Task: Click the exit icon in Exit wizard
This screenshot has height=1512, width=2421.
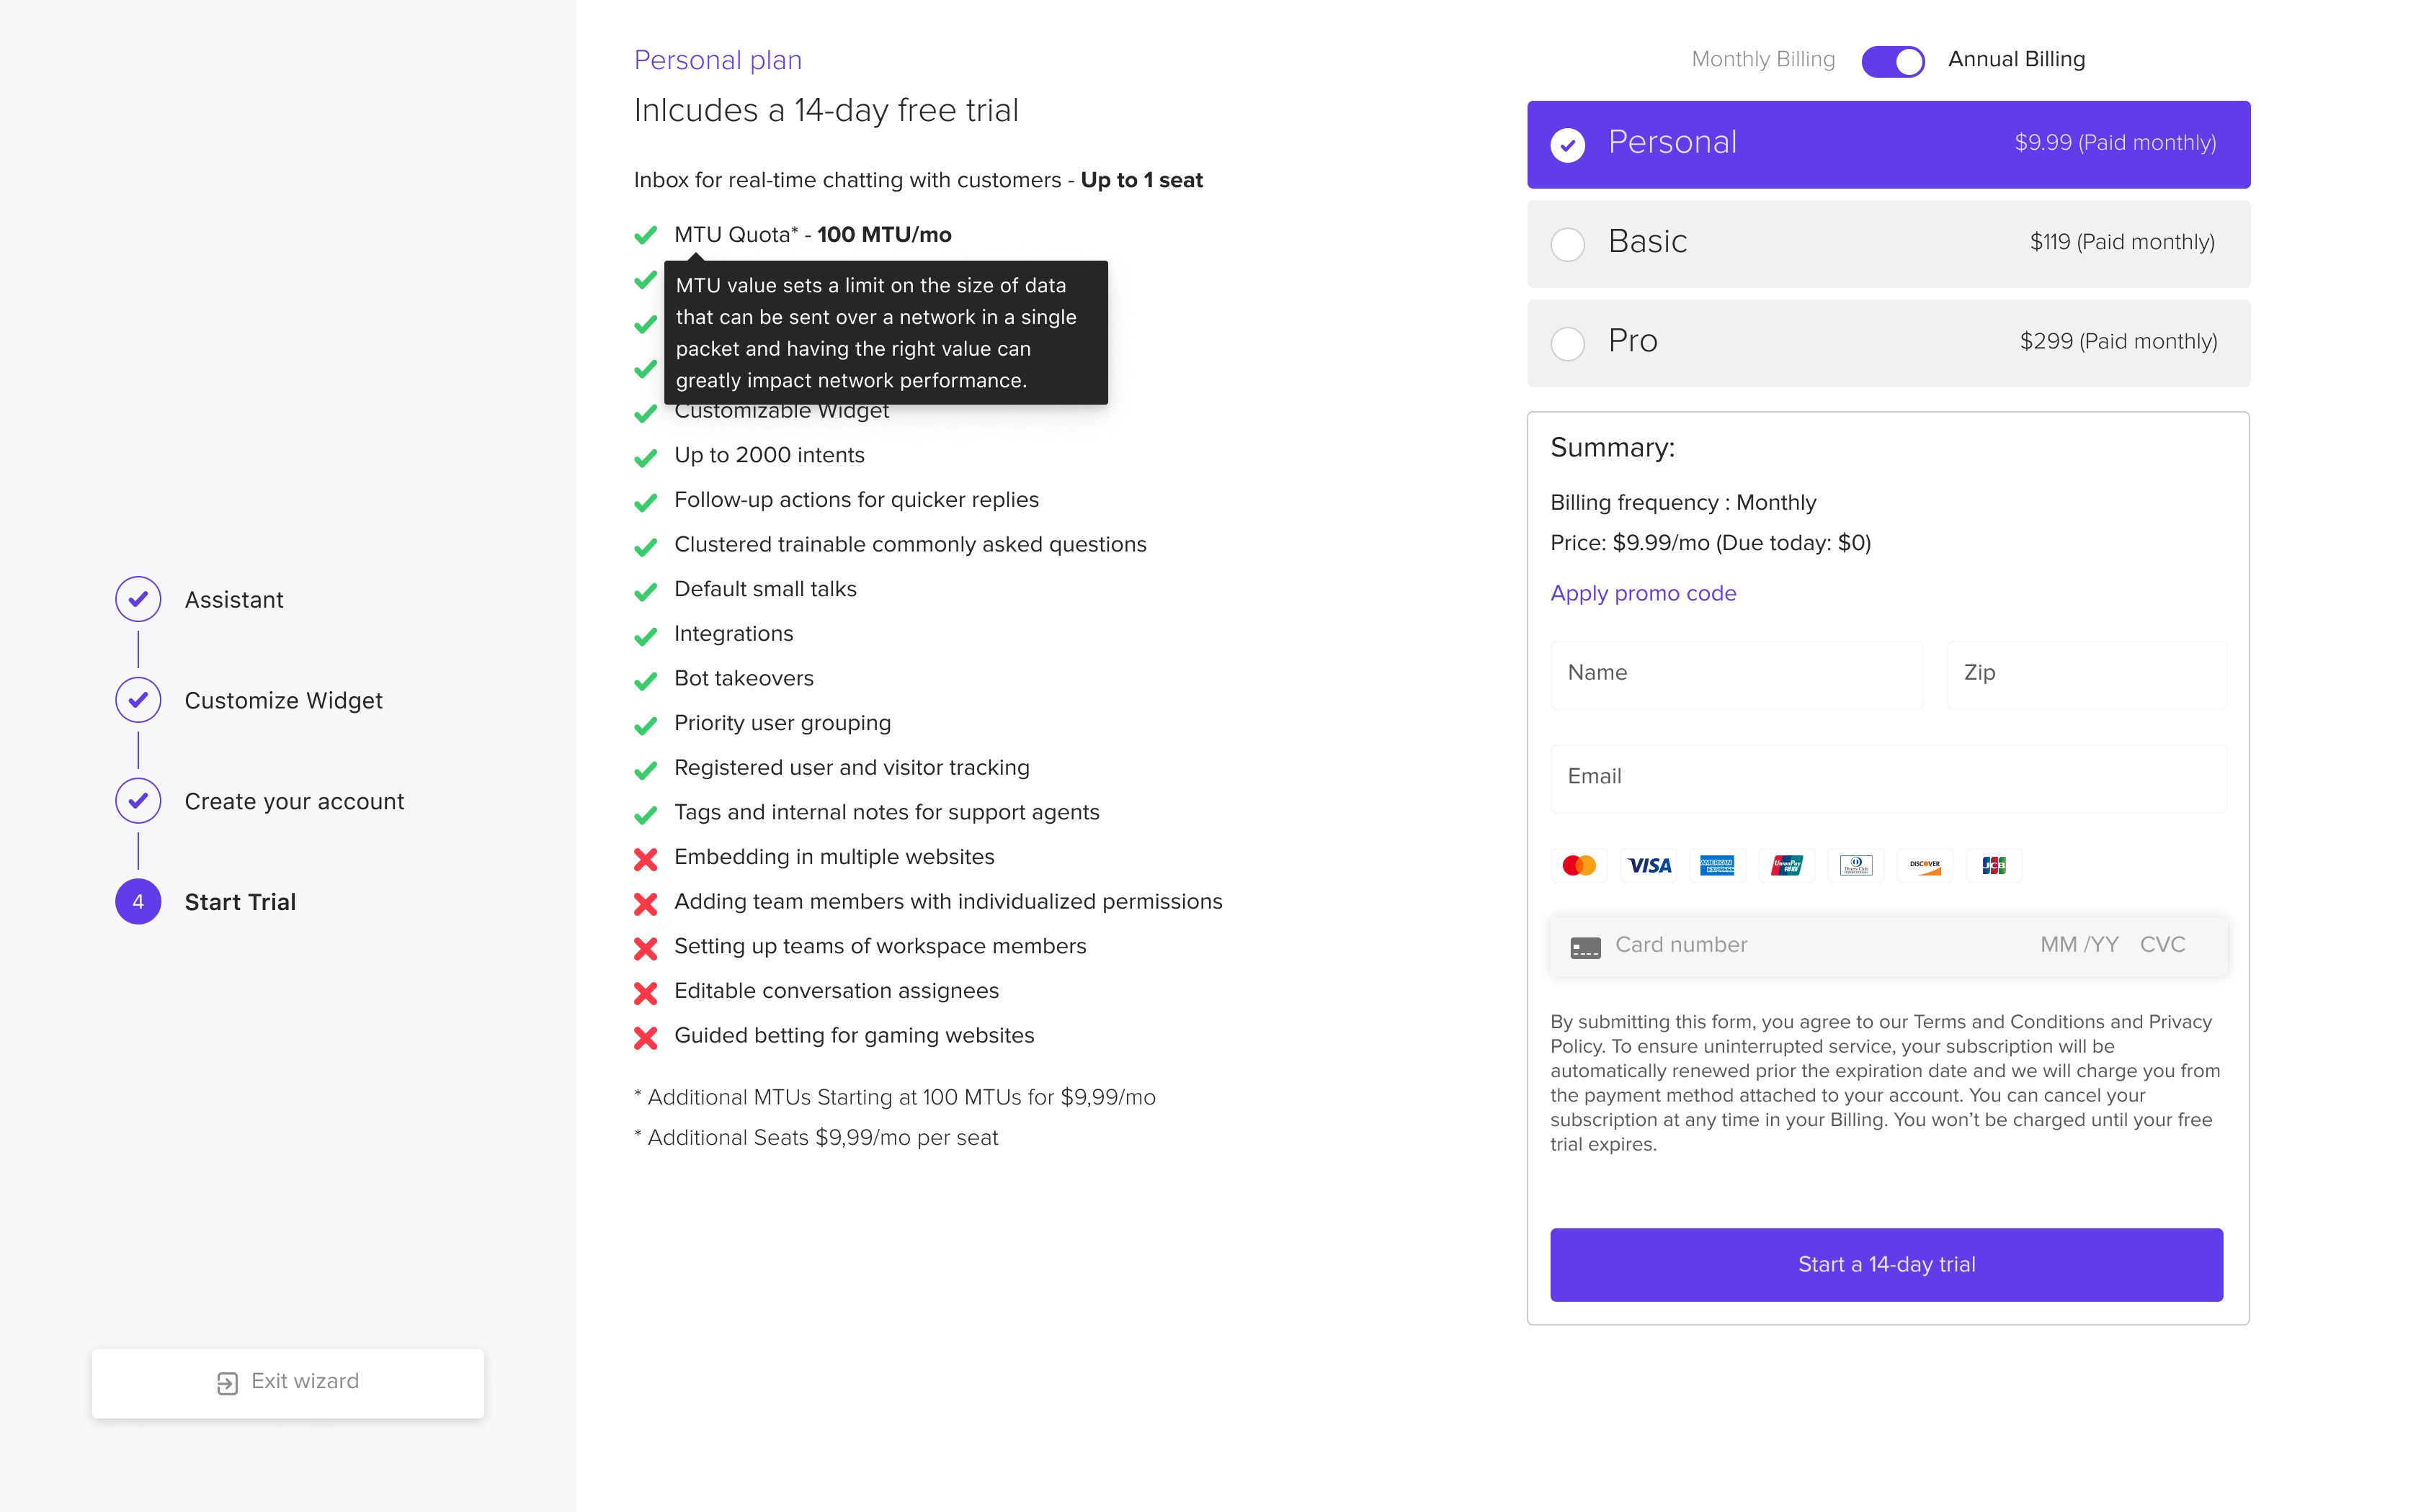Action: click(x=227, y=1384)
